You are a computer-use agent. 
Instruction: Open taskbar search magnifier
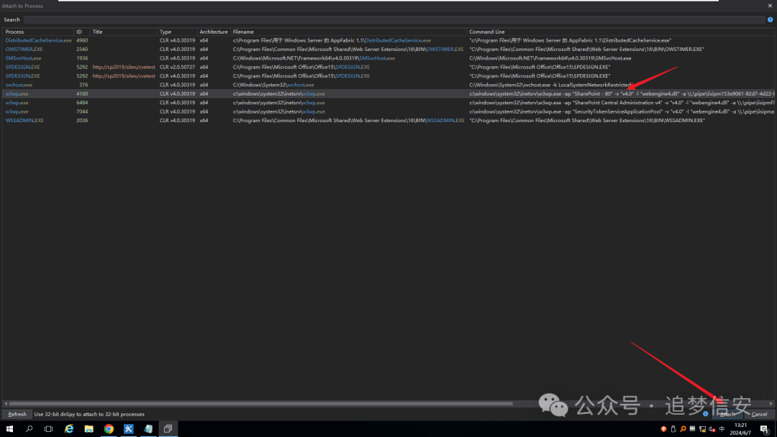(29, 428)
